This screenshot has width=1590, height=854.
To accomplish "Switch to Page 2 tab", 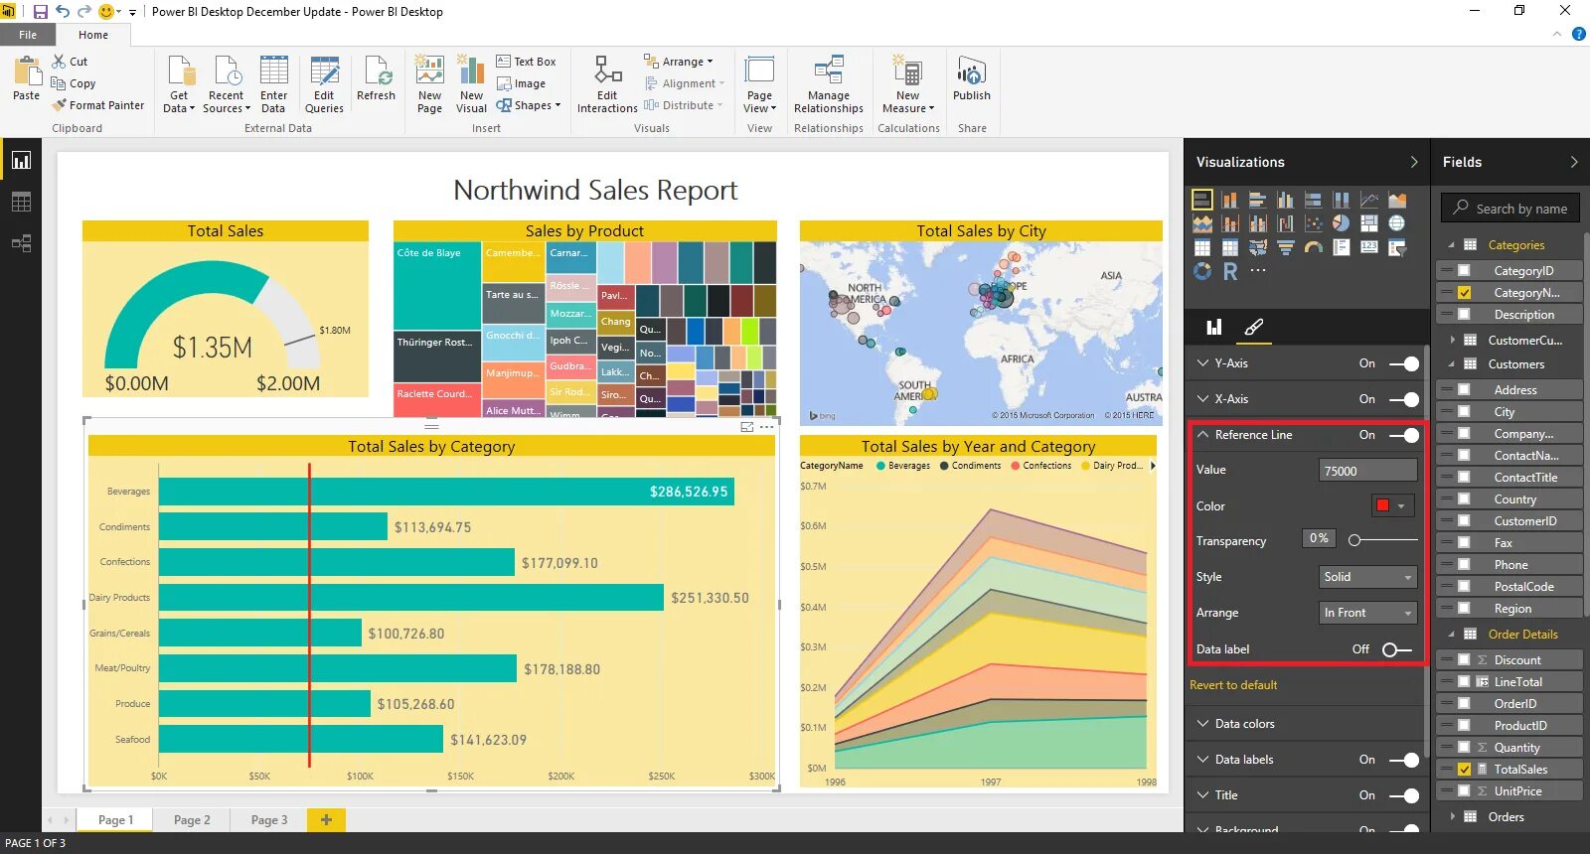I will (x=192, y=820).
